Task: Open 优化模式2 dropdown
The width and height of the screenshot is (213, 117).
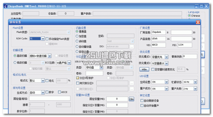Action: click(167, 63)
